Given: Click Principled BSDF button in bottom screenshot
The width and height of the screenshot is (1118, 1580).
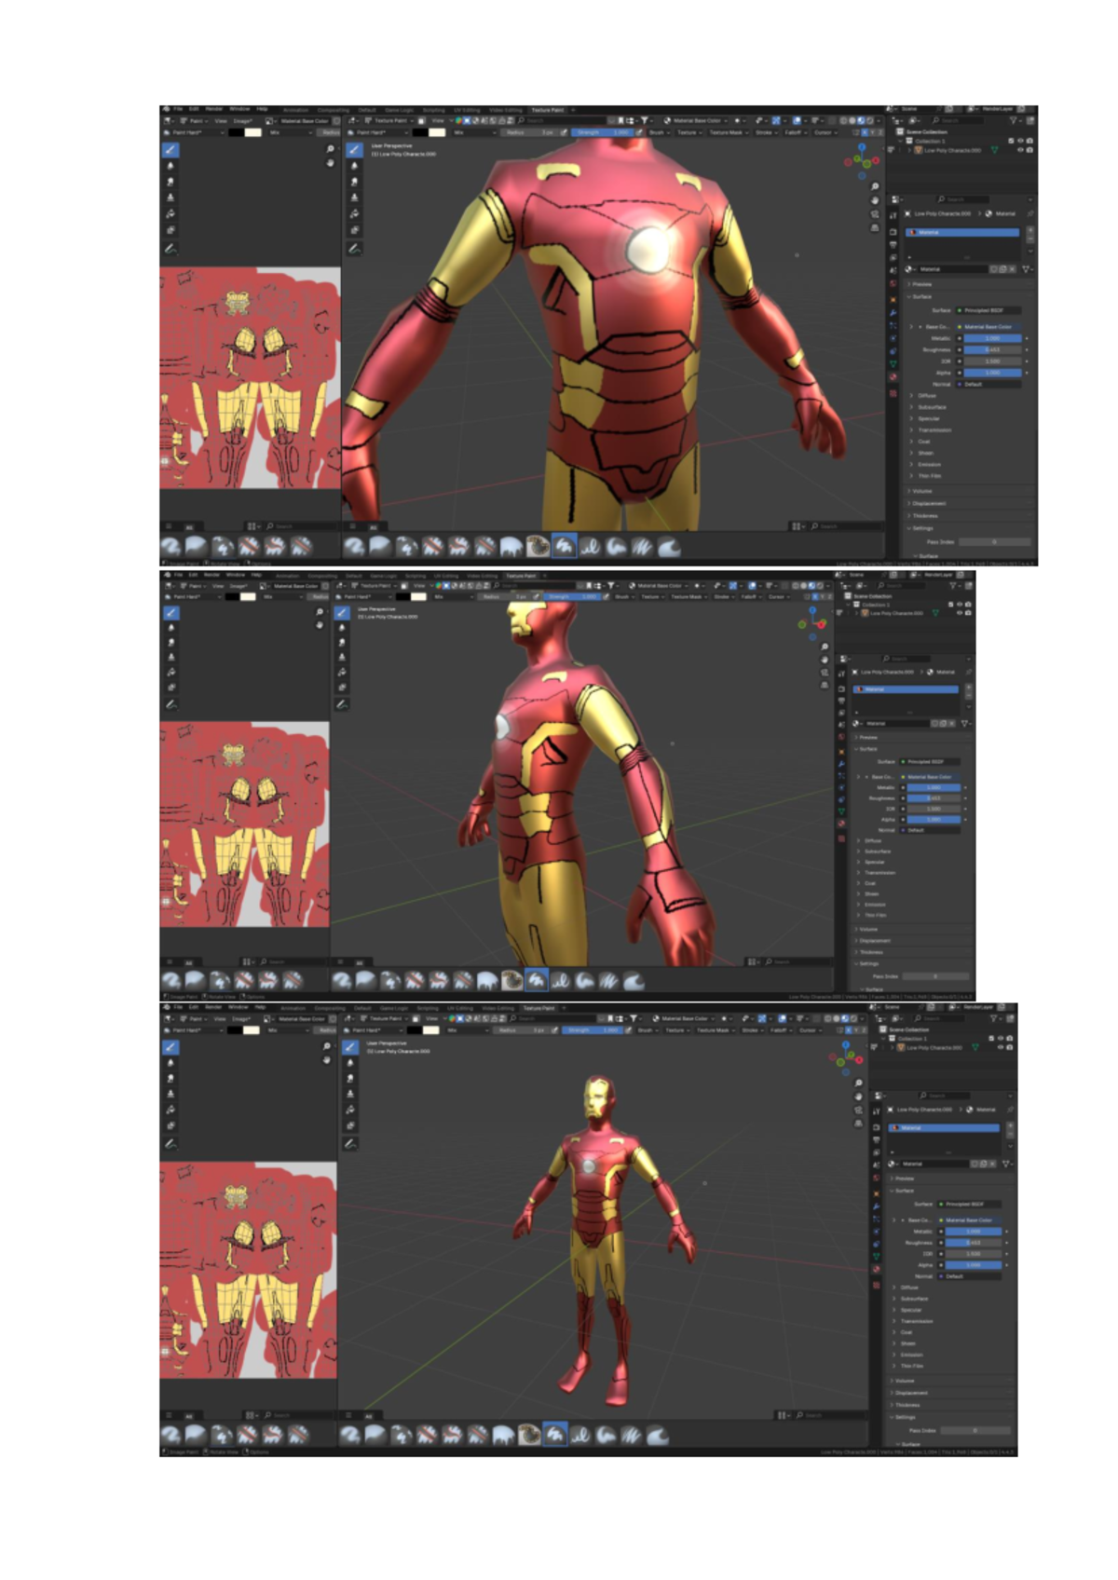Looking at the screenshot, I should point(970,1204).
